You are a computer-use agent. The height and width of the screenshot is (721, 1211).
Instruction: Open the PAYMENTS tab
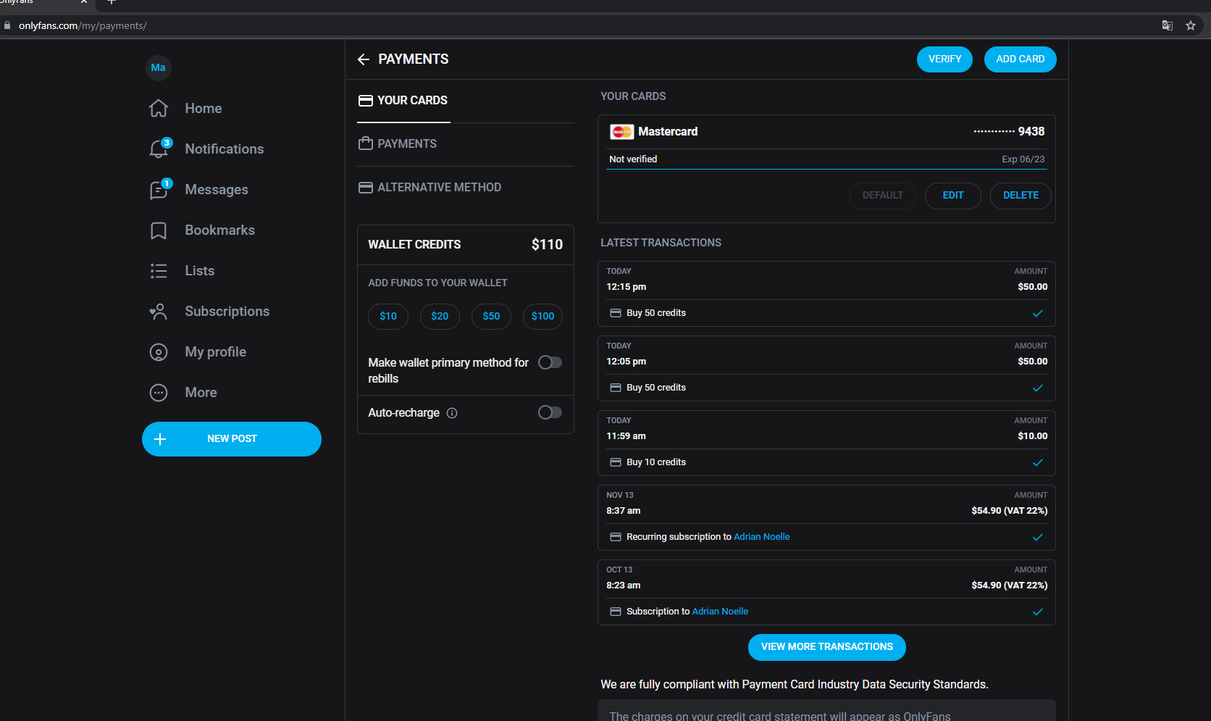(x=398, y=144)
